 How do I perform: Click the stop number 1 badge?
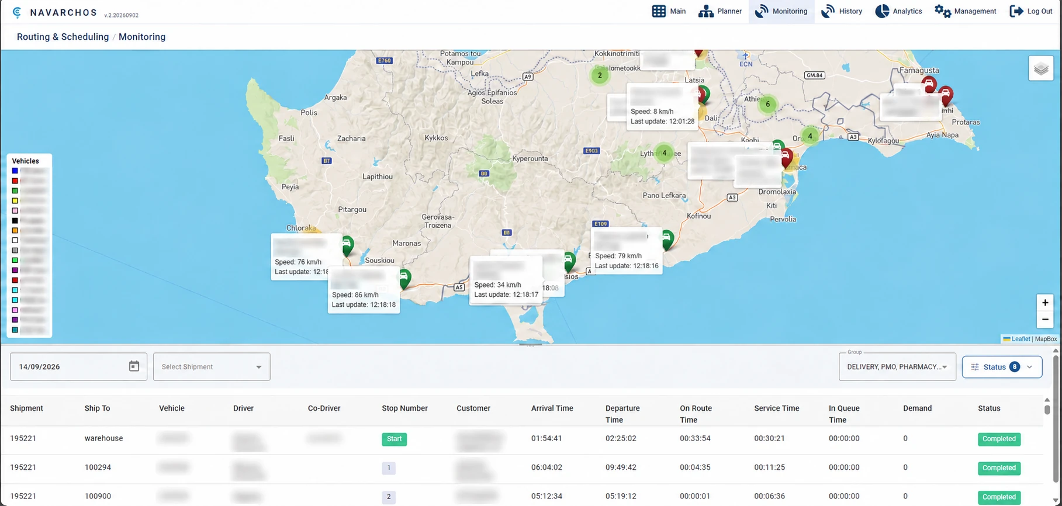coord(389,468)
